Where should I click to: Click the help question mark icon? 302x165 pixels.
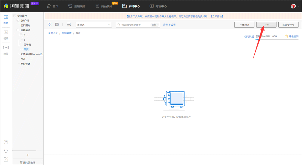point(6,142)
